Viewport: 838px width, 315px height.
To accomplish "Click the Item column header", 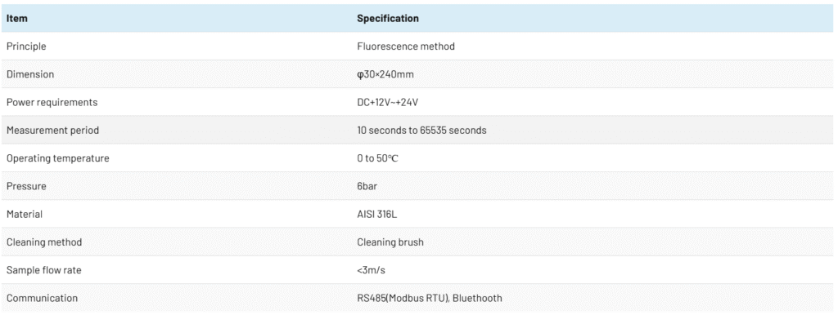I will click(17, 19).
